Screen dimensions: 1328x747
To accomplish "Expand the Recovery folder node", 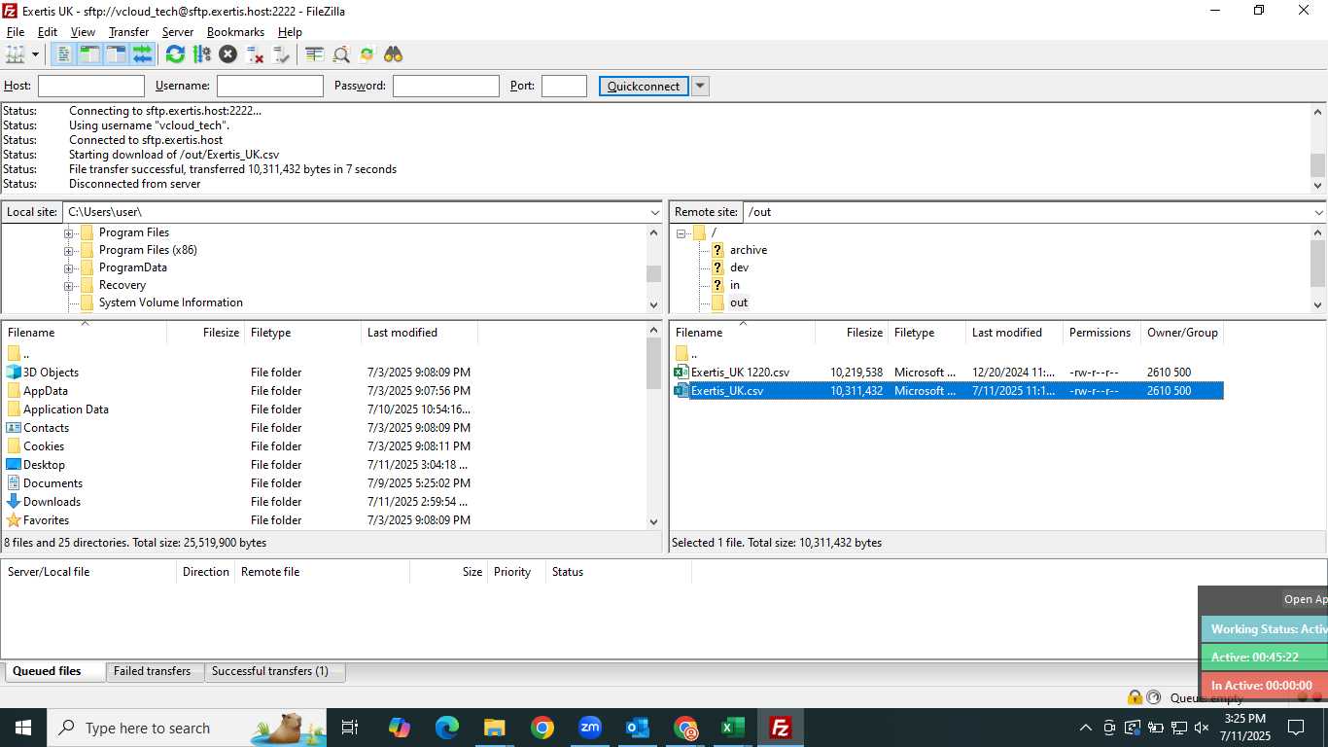I will (69, 285).
